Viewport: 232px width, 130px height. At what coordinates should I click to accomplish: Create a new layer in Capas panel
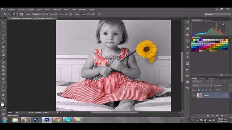(222, 116)
